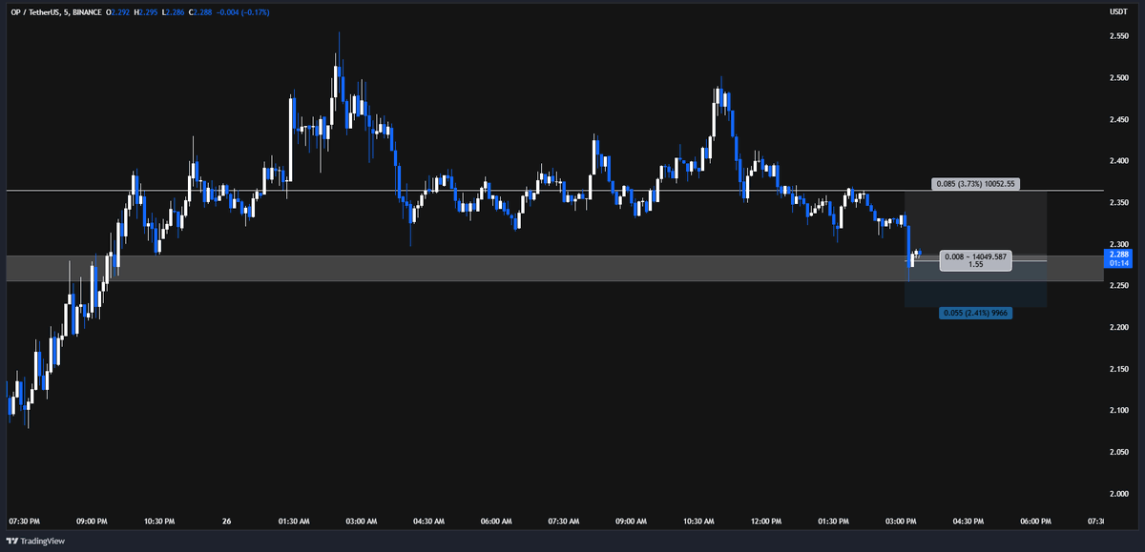
Task: Click the date label 26 on time axis
Action: click(x=227, y=521)
